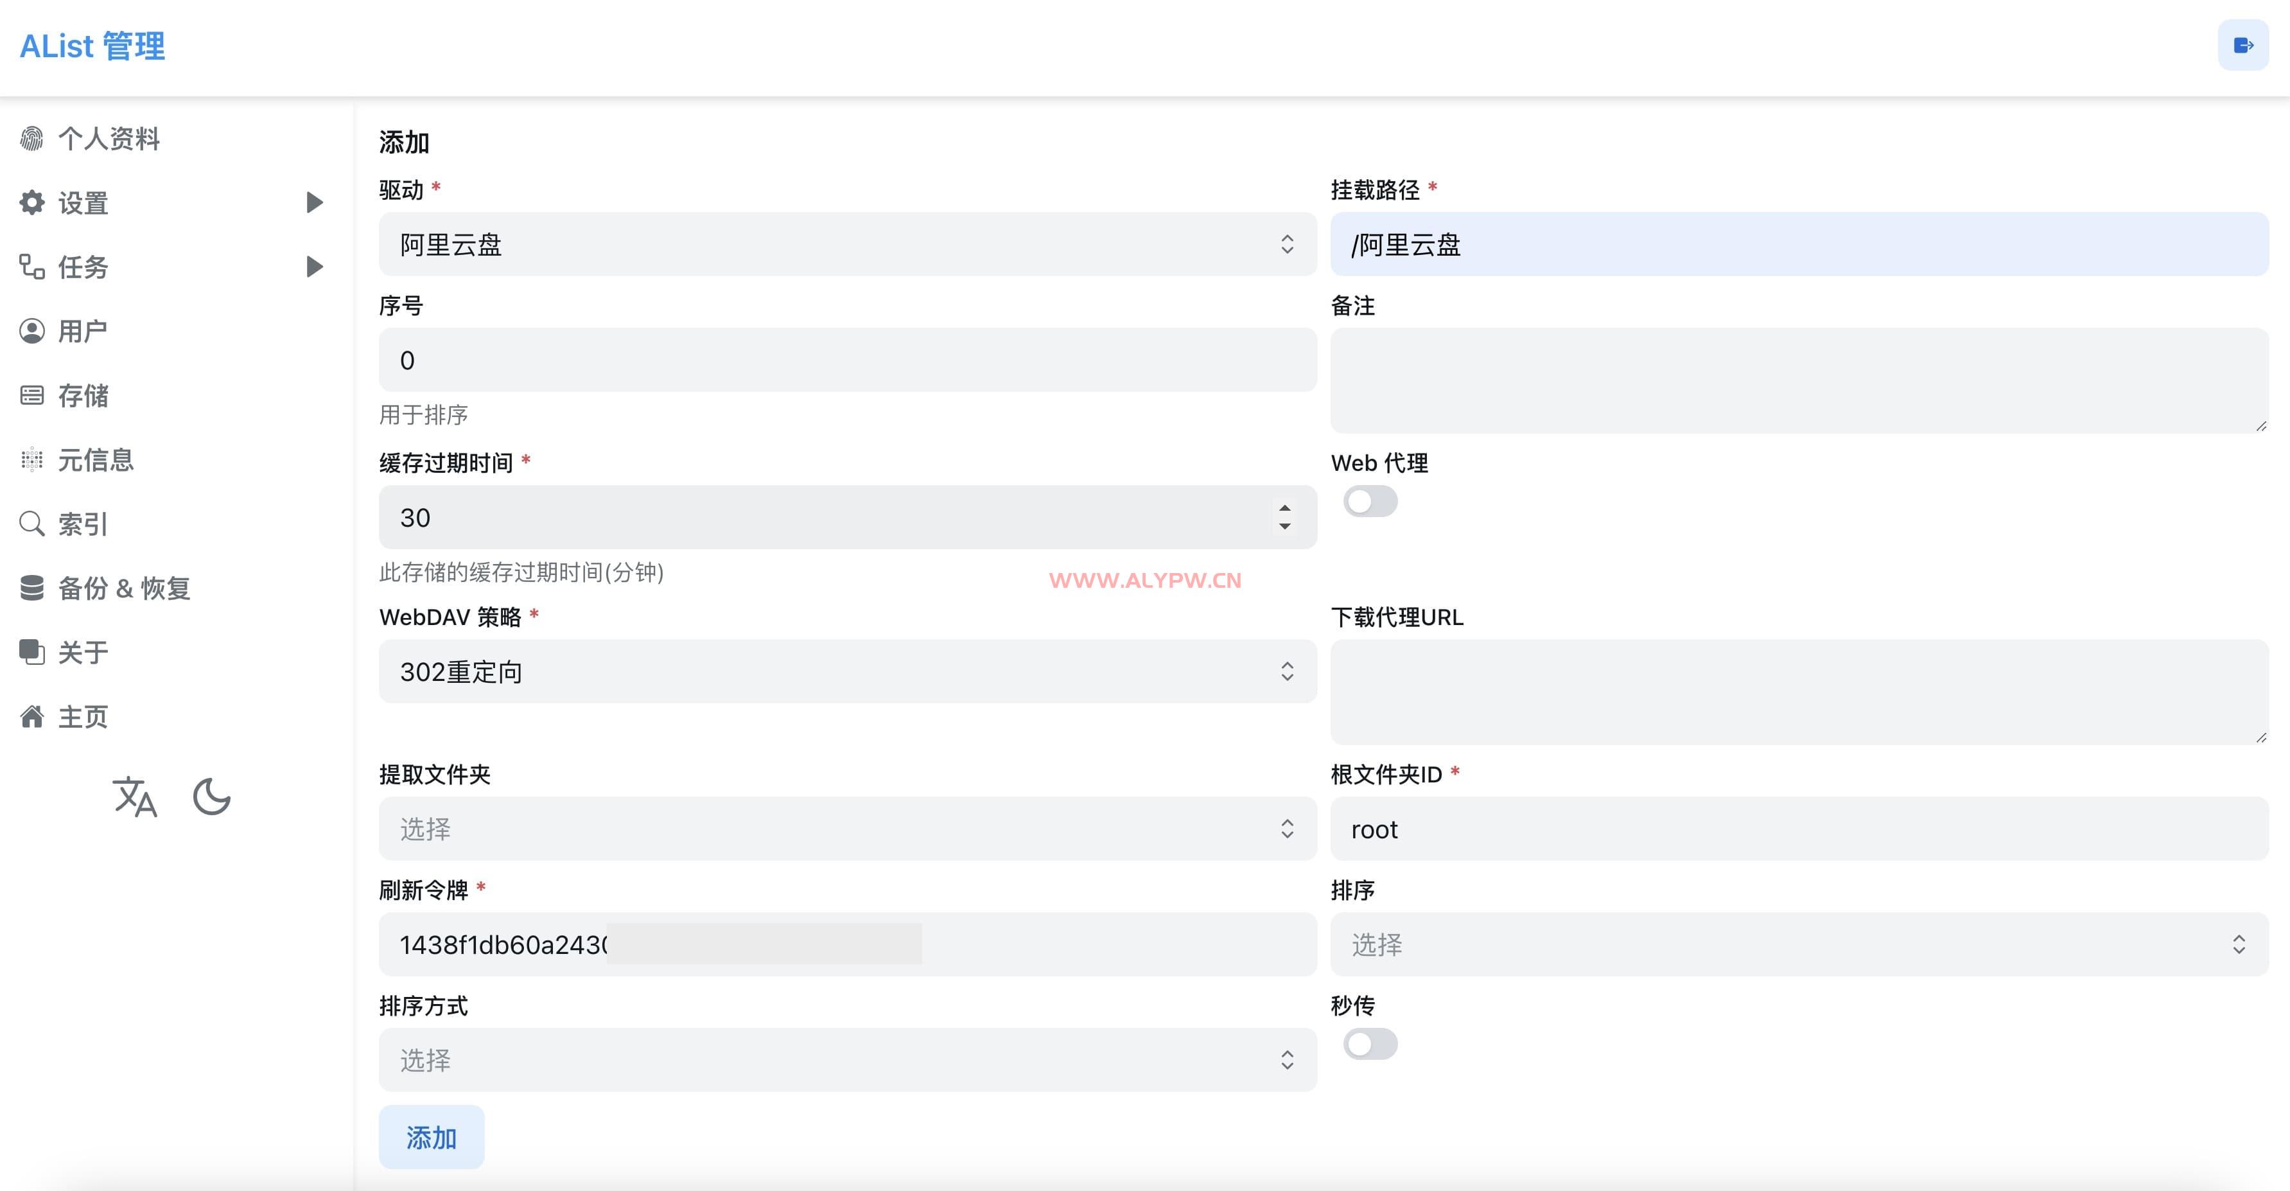2290x1191 pixels.
Task: Click the gear icon beside 设置
Action: pos(32,203)
